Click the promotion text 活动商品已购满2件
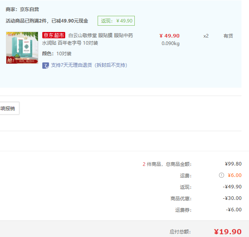 (x=47, y=21)
